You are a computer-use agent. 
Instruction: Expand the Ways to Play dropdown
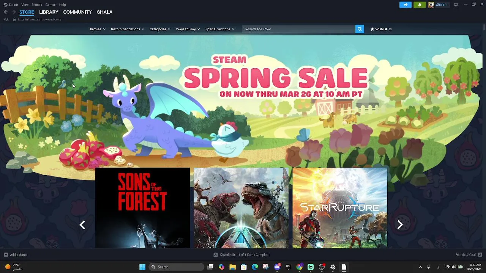tap(188, 29)
